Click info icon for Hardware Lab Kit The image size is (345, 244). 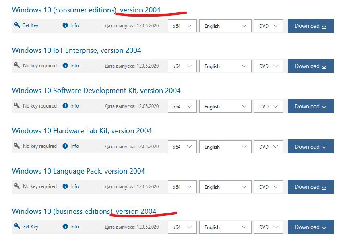click(65, 146)
